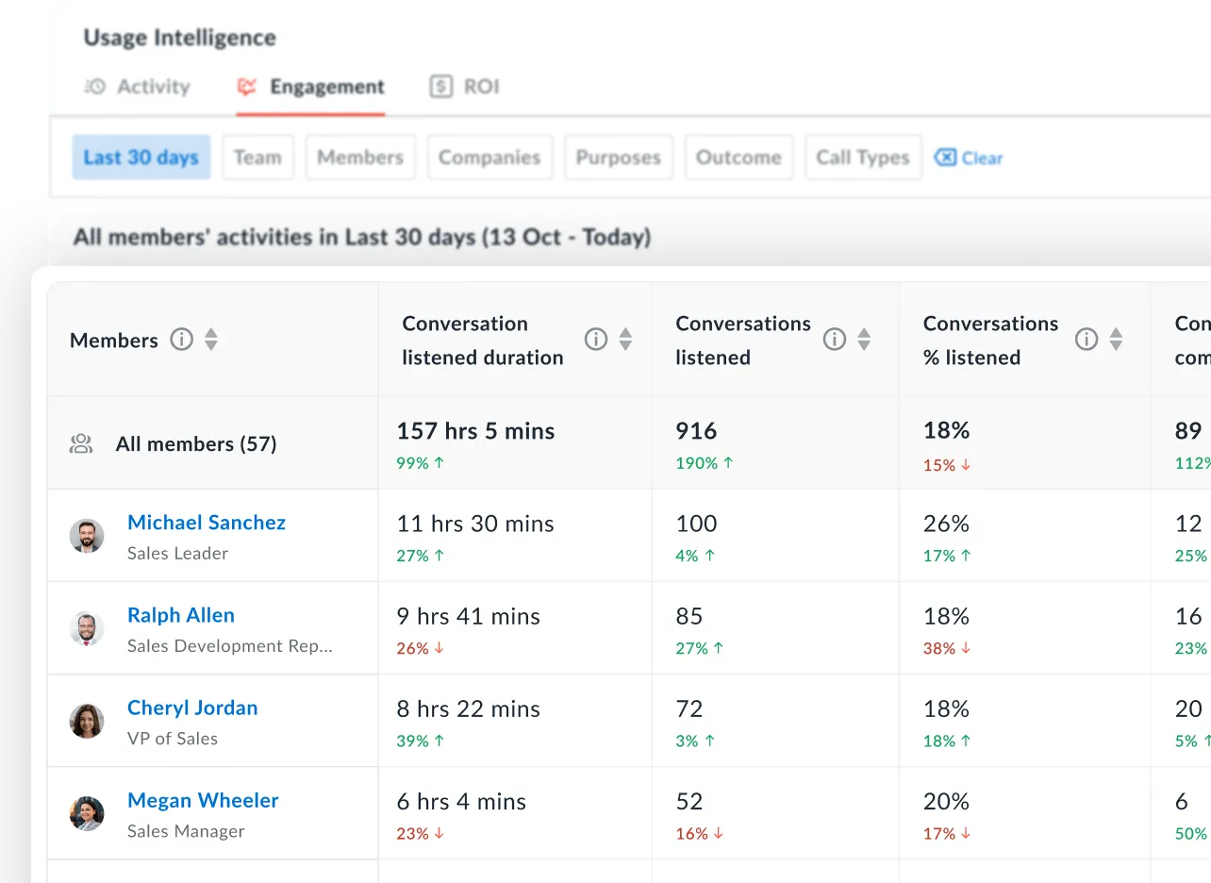Open the Team filter
Image resolution: width=1211 pixels, height=883 pixels.
(257, 158)
